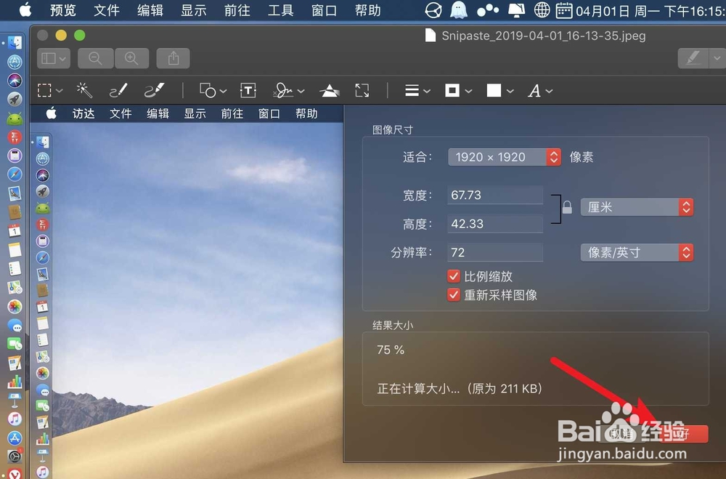Open the Share button in toolbar

tap(173, 58)
